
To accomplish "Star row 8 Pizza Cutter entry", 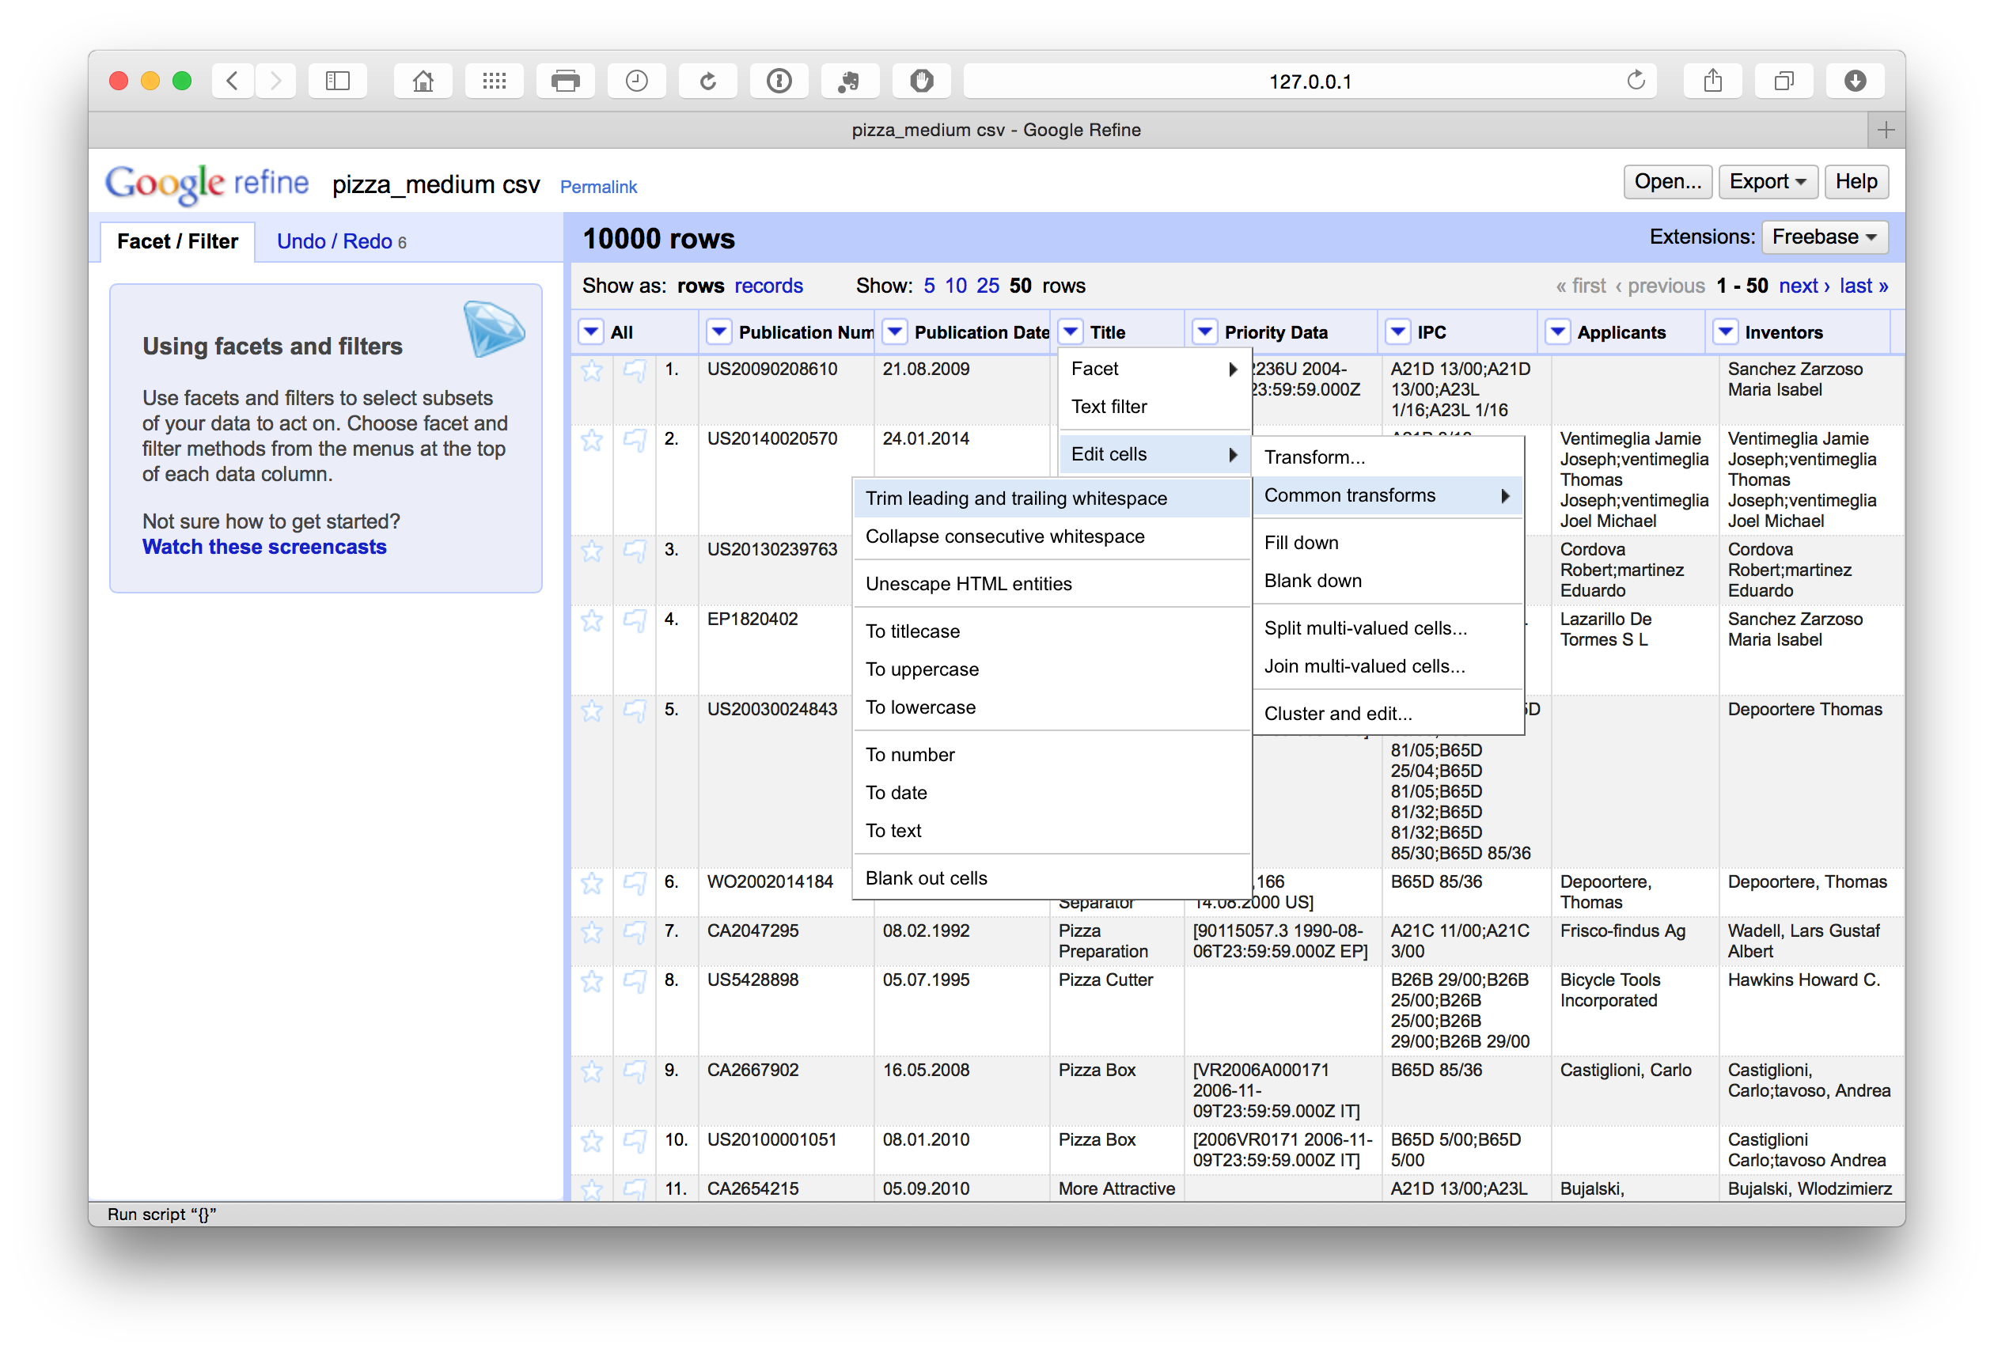I will (591, 981).
